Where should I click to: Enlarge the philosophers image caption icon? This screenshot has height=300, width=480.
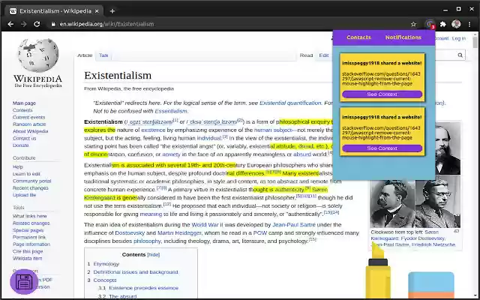pyautogui.click(x=456, y=232)
